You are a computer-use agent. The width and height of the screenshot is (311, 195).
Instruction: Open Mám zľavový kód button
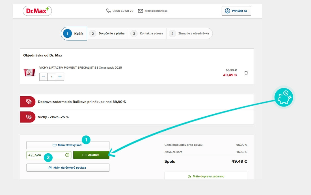coord(68,145)
